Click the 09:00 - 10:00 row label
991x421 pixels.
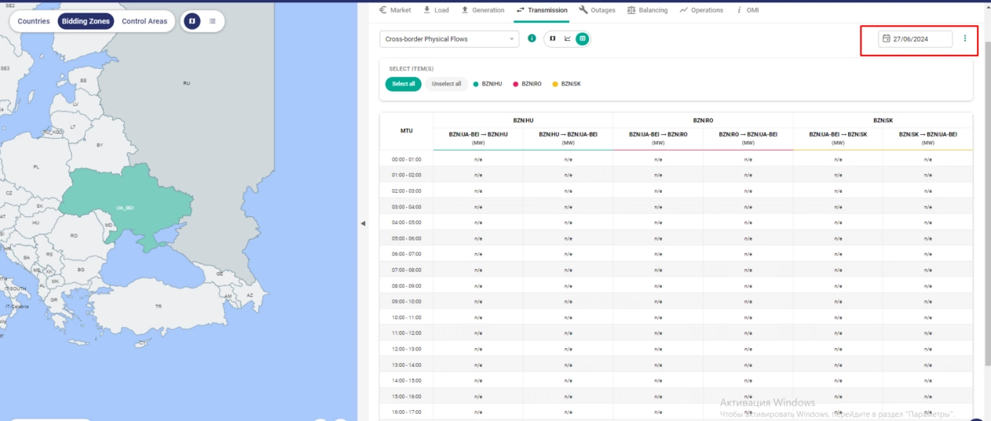(x=406, y=301)
